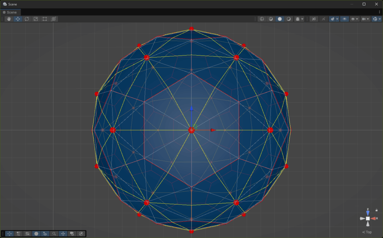Click the red center vertex handle of sphere
The image size is (383, 238).
pos(191,130)
